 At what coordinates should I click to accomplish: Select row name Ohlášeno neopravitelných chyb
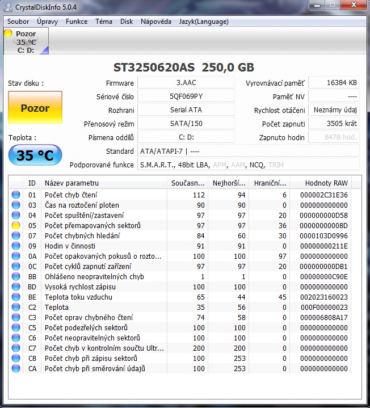94,276
